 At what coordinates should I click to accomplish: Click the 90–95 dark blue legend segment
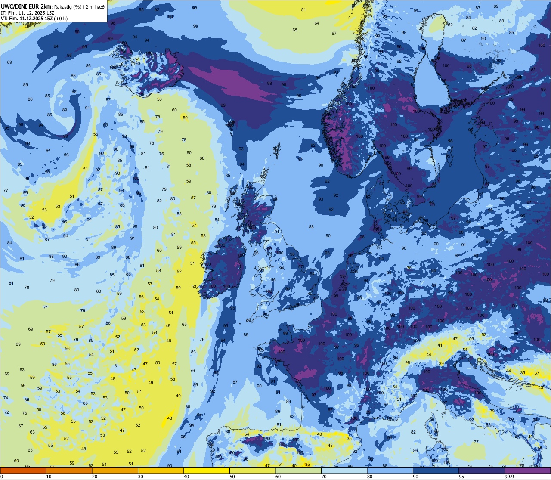click(436, 470)
